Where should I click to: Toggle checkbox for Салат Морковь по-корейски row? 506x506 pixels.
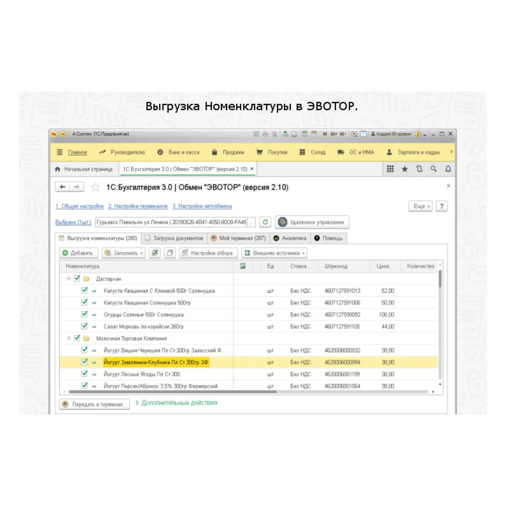pyautogui.click(x=85, y=326)
